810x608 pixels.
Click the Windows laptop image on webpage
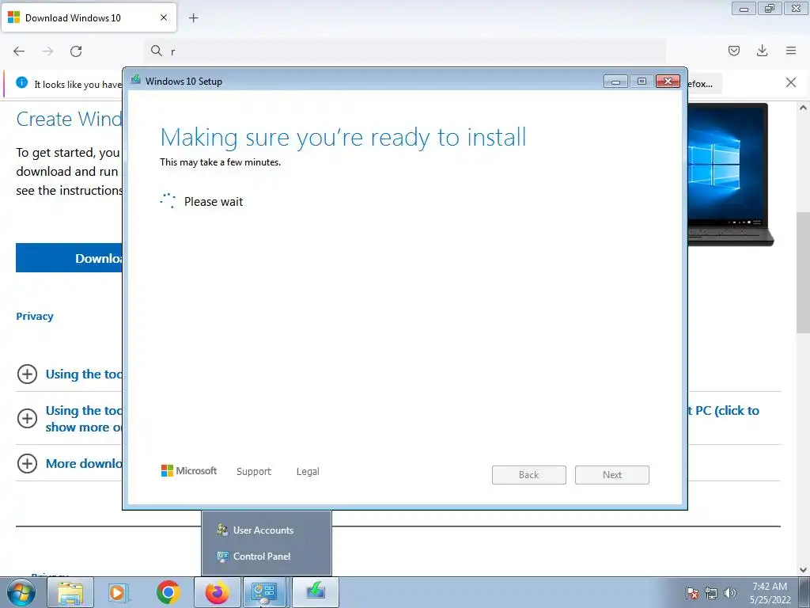730,175
